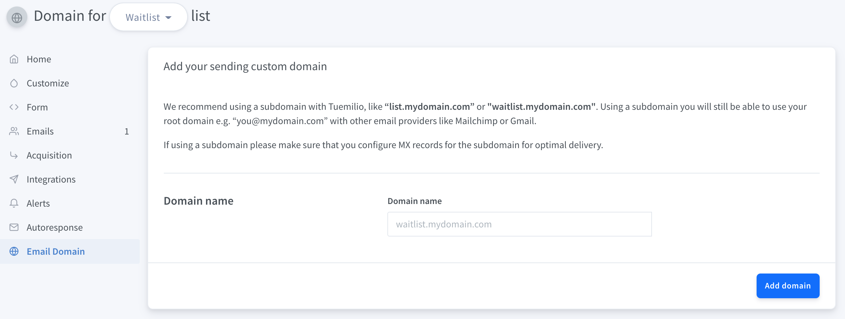This screenshot has height=319, width=845.
Task: Open the Waitlist dropdown
Action: click(x=148, y=17)
